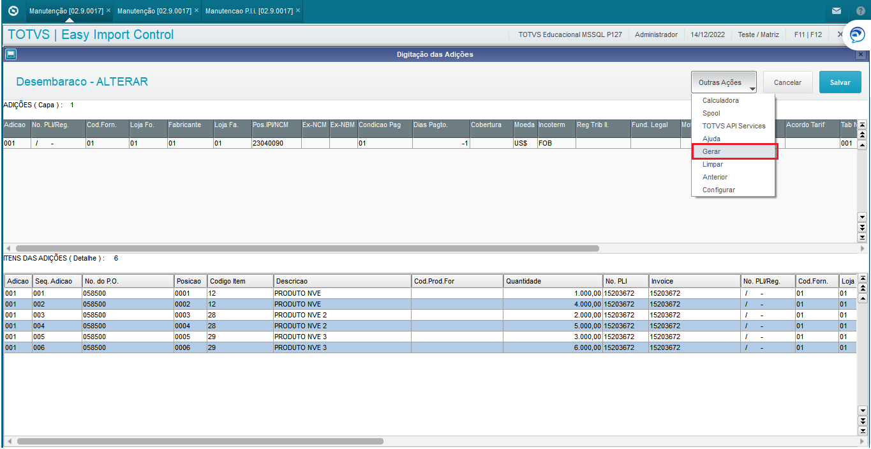Viewport: 871px width, 449px height.
Task: Move up one row in Adições capa grid
Action: click(862, 145)
